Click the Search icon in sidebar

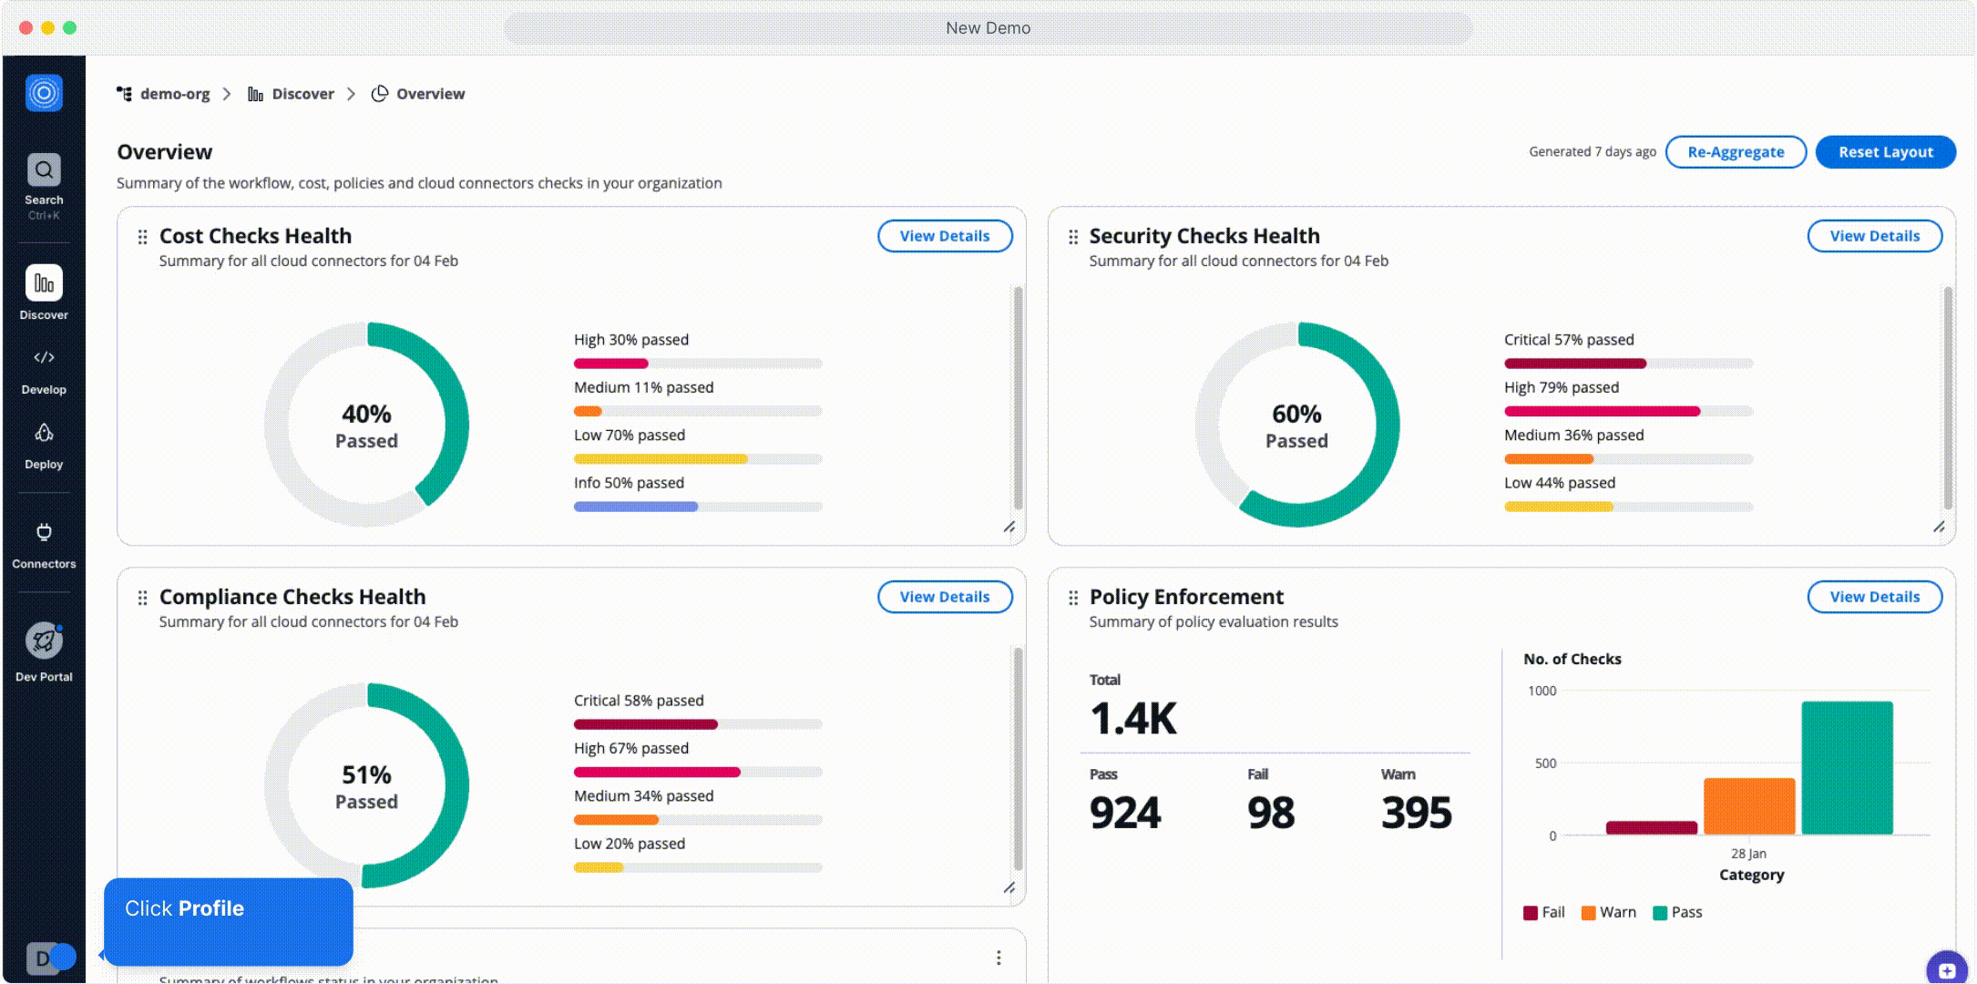(x=44, y=170)
